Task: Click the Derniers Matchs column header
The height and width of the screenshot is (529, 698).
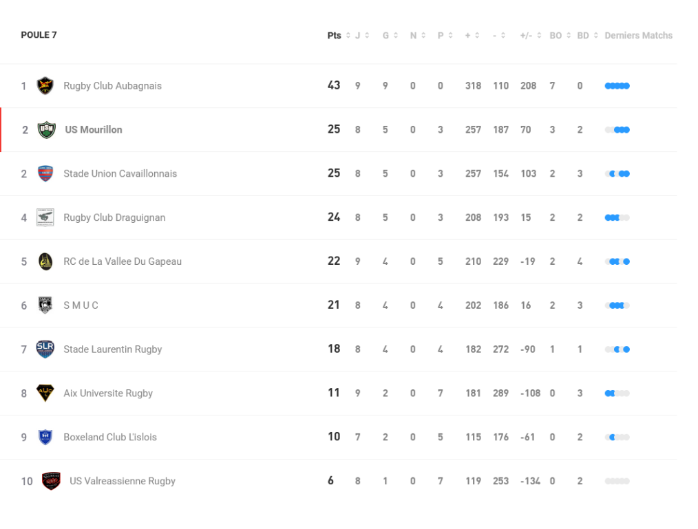Action: 638,36
